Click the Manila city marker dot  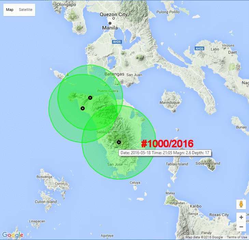click(110, 23)
